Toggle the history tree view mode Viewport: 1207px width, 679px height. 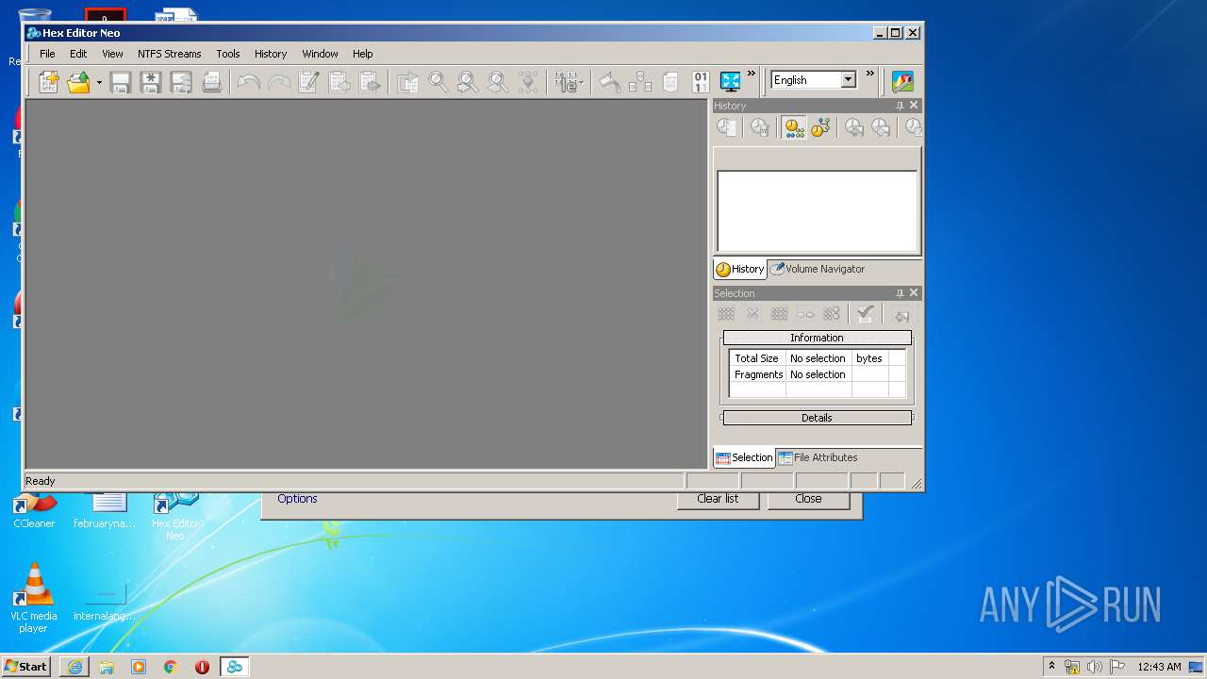[x=820, y=127]
